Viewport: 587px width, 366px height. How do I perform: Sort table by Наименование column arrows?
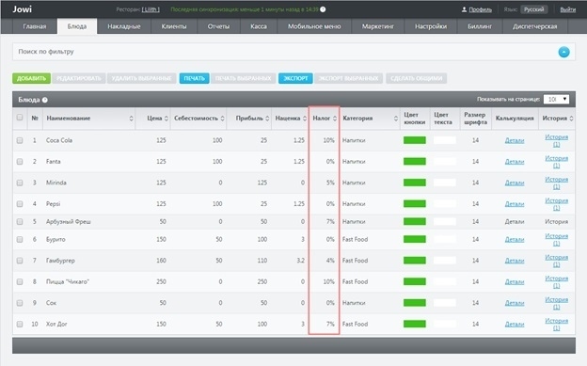(x=131, y=119)
